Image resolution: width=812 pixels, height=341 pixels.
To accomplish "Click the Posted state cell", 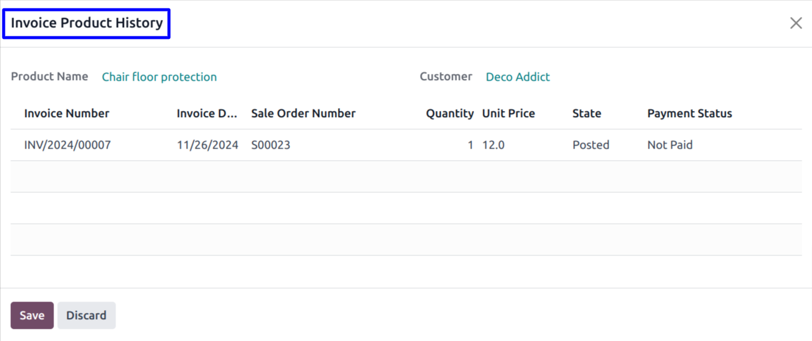I will click(x=590, y=145).
